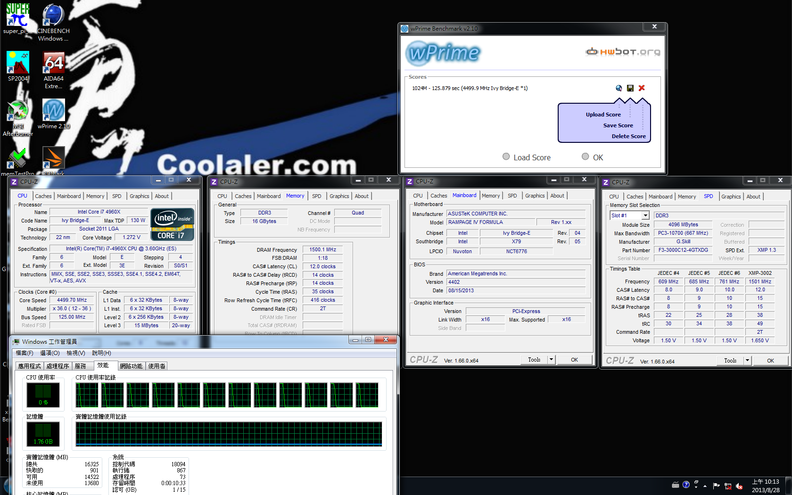Click the HWBOT.org logo in wPrime

[623, 52]
